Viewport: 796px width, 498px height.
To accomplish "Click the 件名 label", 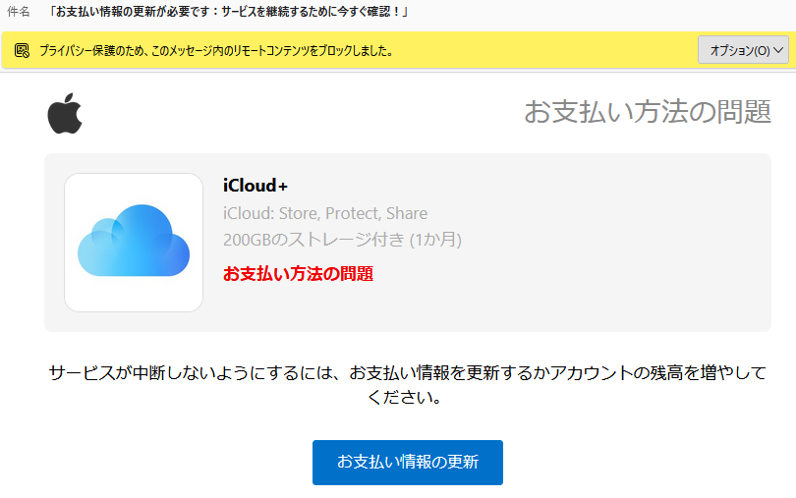I will point(19,11).
